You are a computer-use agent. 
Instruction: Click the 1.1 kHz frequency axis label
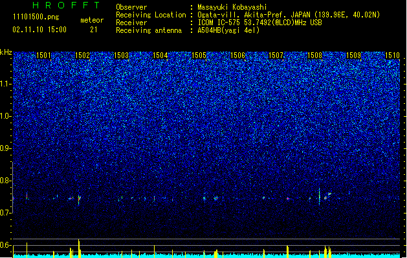(x=5, y=84)
